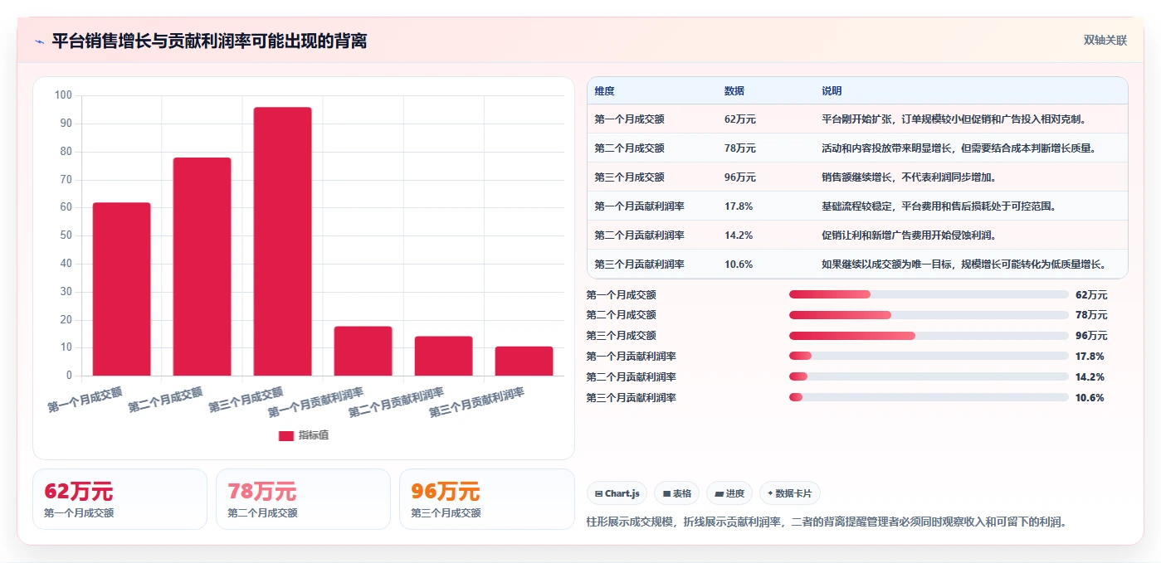The width and height of the screenshot is (1161, 563).
Task: Click the table cell 第二个月贡献利润率
Action: (639, 235)
